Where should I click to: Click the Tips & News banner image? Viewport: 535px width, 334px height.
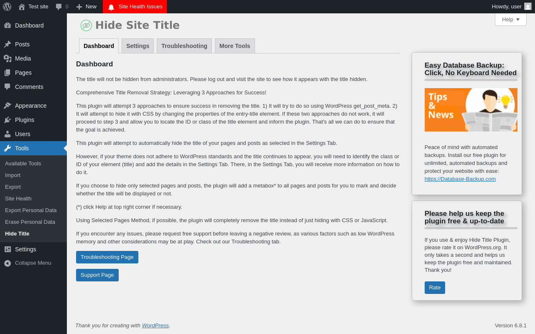pyautogui.click(x=471, y=110)
